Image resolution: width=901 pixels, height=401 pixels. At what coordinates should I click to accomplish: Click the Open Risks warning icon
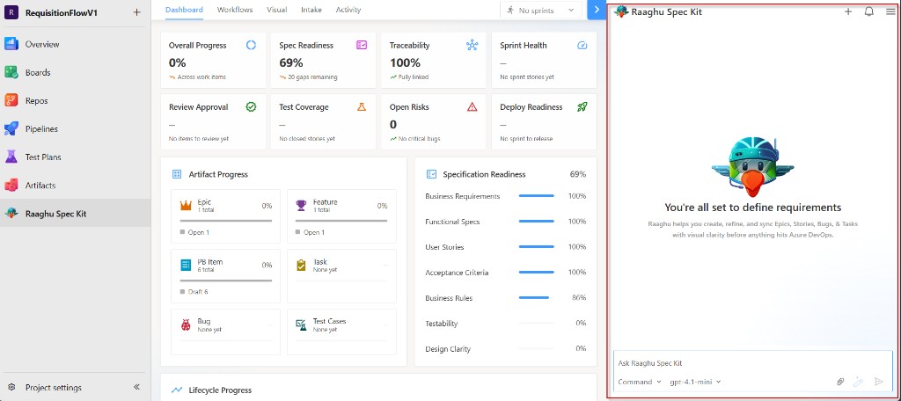pyautogui.click(x=472, y=107)
